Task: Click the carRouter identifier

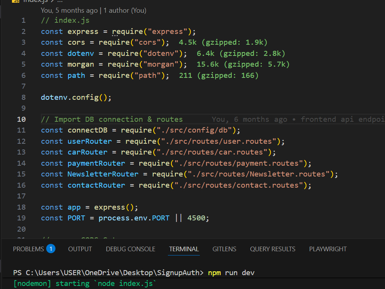Action: pos(87,152)
